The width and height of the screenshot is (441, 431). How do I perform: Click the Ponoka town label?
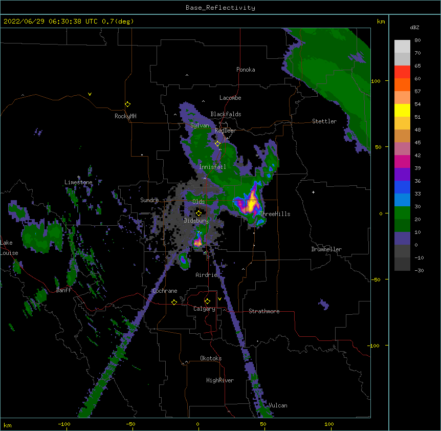point(246,70)
